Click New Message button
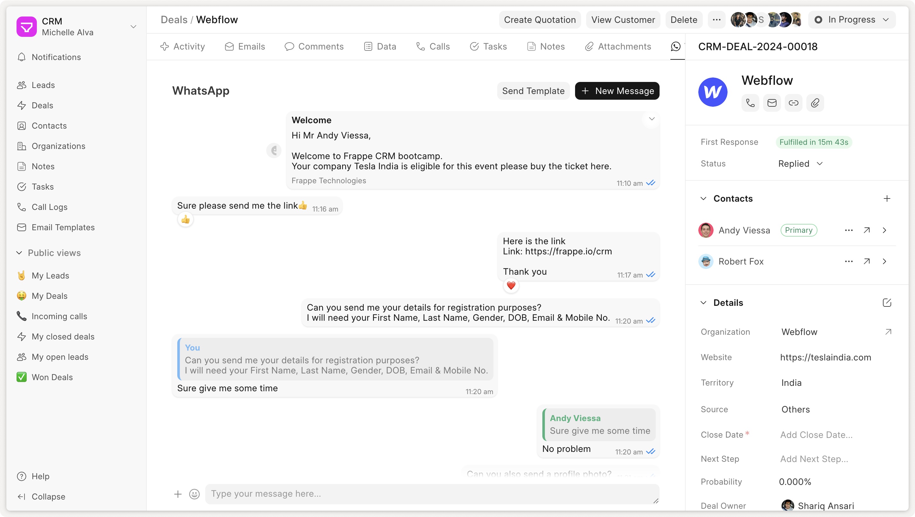915x517 pixels. click(617, 91)
